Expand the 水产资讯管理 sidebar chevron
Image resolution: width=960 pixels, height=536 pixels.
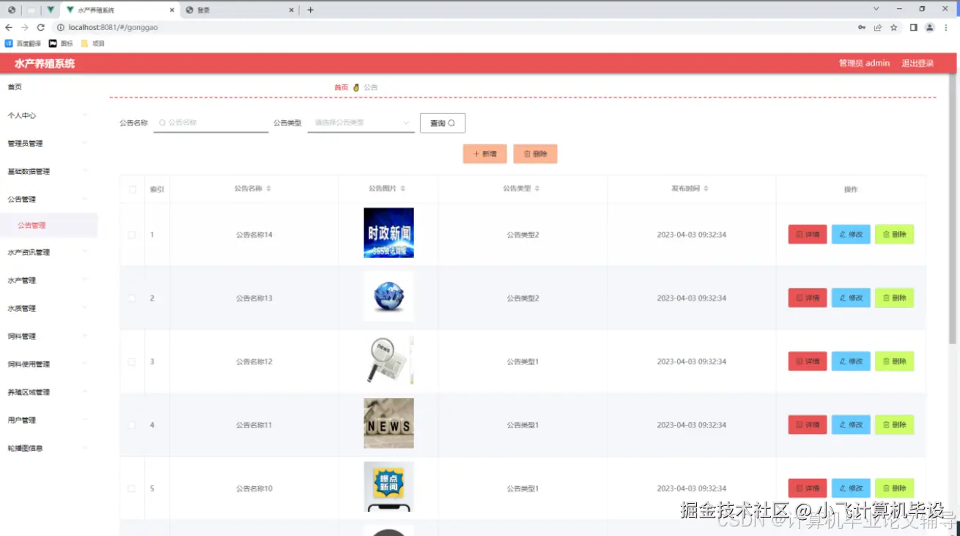(x=85, y=252)
